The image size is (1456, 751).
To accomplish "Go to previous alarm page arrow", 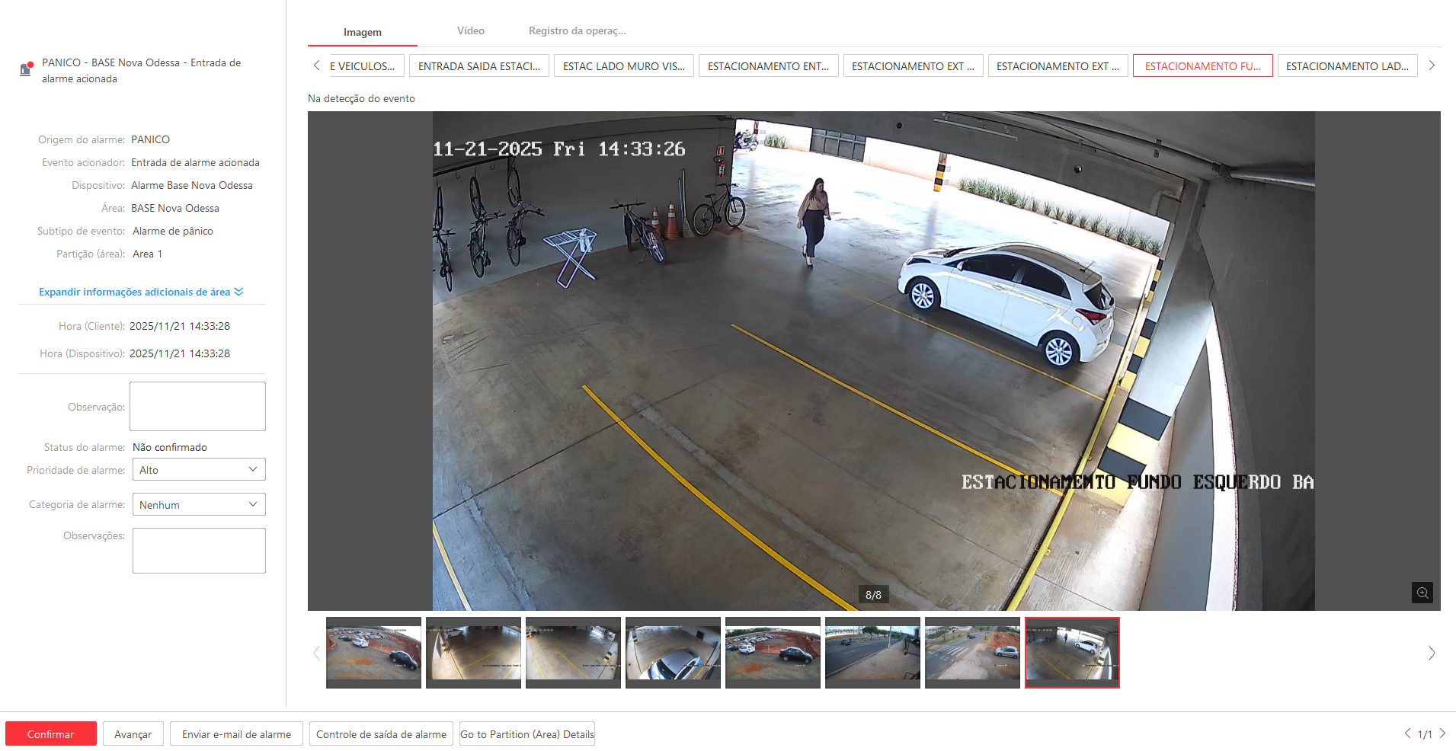I will 1407,733.
